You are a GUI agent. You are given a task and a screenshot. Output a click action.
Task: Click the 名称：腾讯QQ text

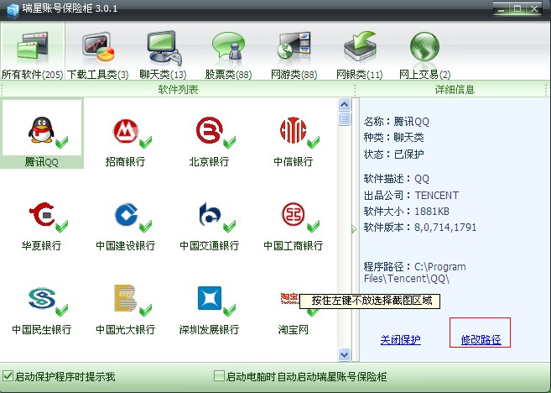pyautogui.click(x=397, y=122)
